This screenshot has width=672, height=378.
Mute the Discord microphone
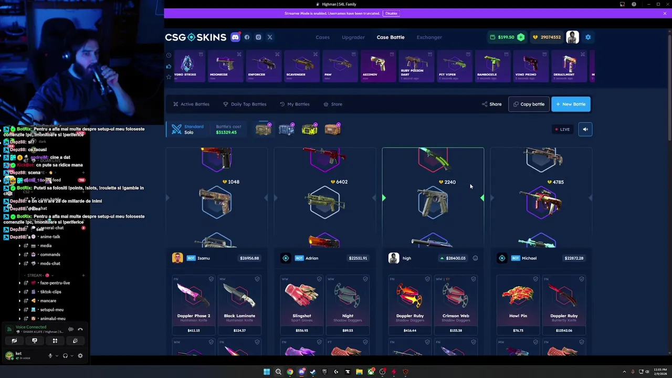(50, 356)
